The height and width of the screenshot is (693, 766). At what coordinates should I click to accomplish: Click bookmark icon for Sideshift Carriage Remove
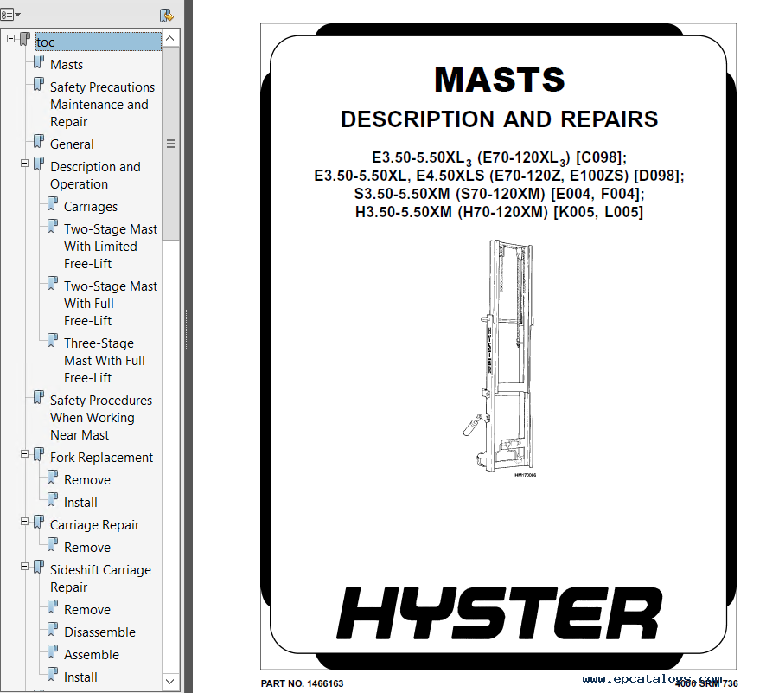52,608
